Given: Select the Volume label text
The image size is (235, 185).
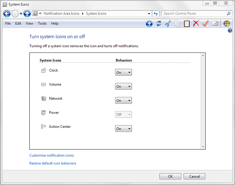Looking at the screenshot, I should point(55,84).
